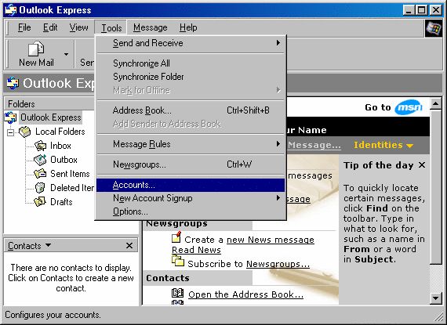Open the Identities dropdown
Image resolution: width=447 pixels, height=325 pixels.
click(383, 145)
